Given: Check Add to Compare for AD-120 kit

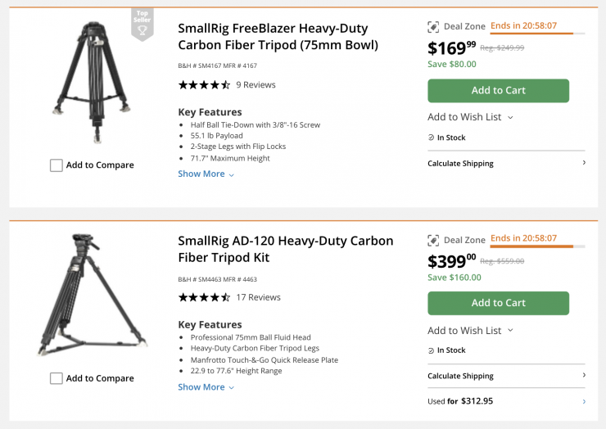Looking at the screenshot, I should [x=57, y=378].
